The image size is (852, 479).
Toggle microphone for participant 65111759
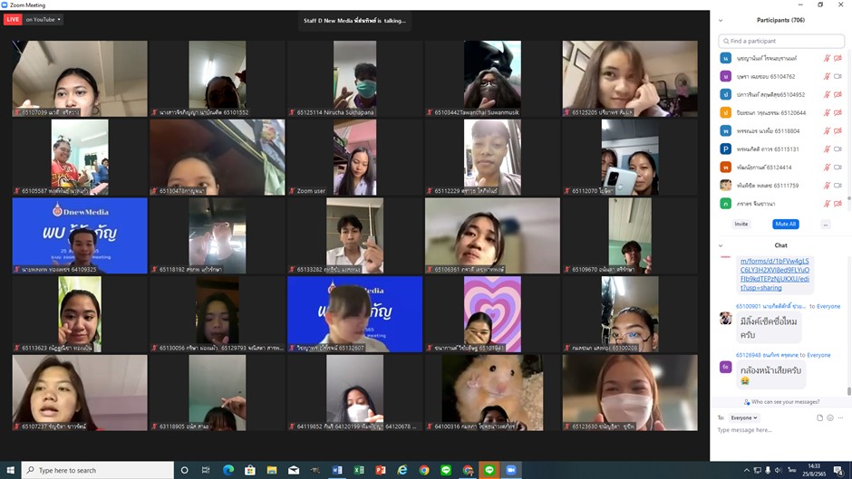827,185
